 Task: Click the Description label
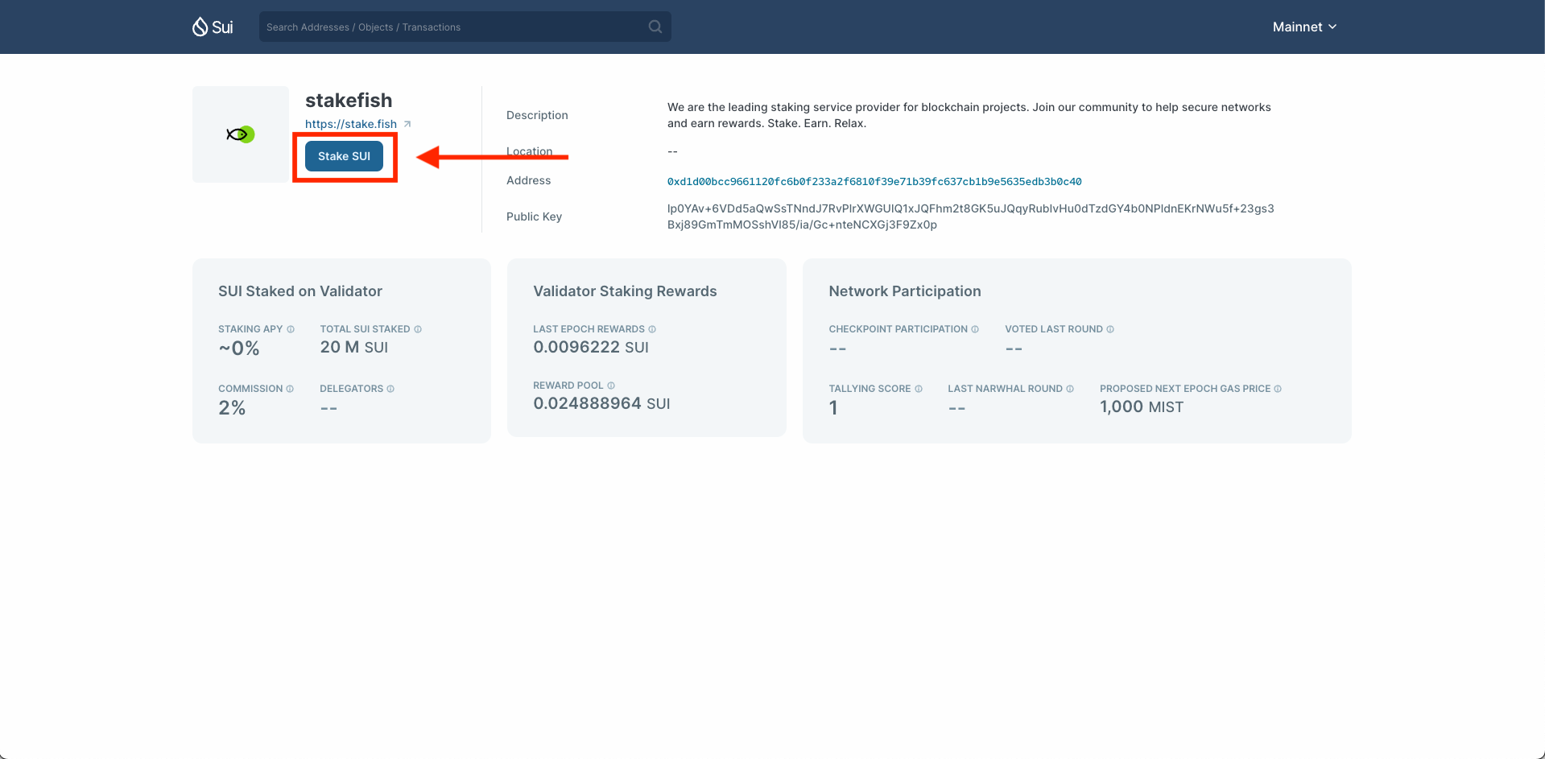point(537,115)
